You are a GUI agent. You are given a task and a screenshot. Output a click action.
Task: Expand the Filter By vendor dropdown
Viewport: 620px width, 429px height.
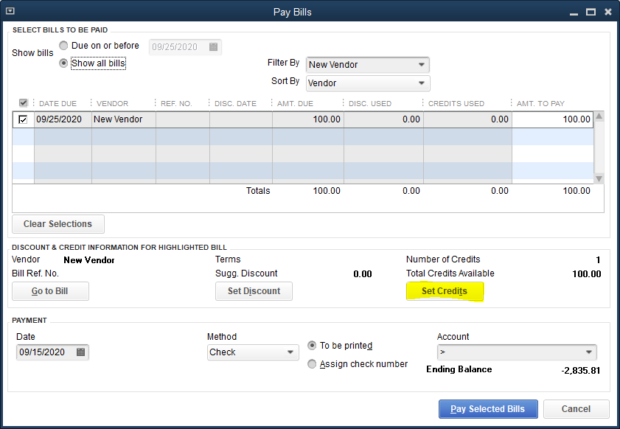[421, 65]
